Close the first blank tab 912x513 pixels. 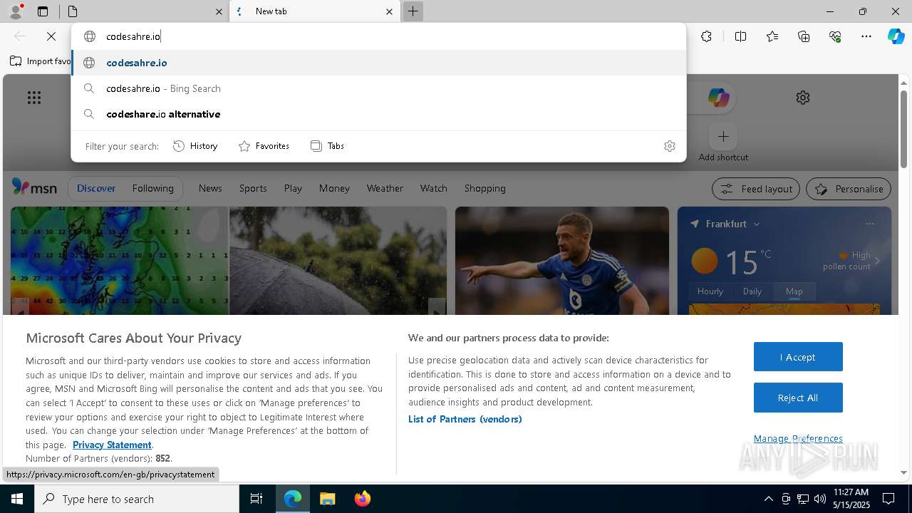219,11
